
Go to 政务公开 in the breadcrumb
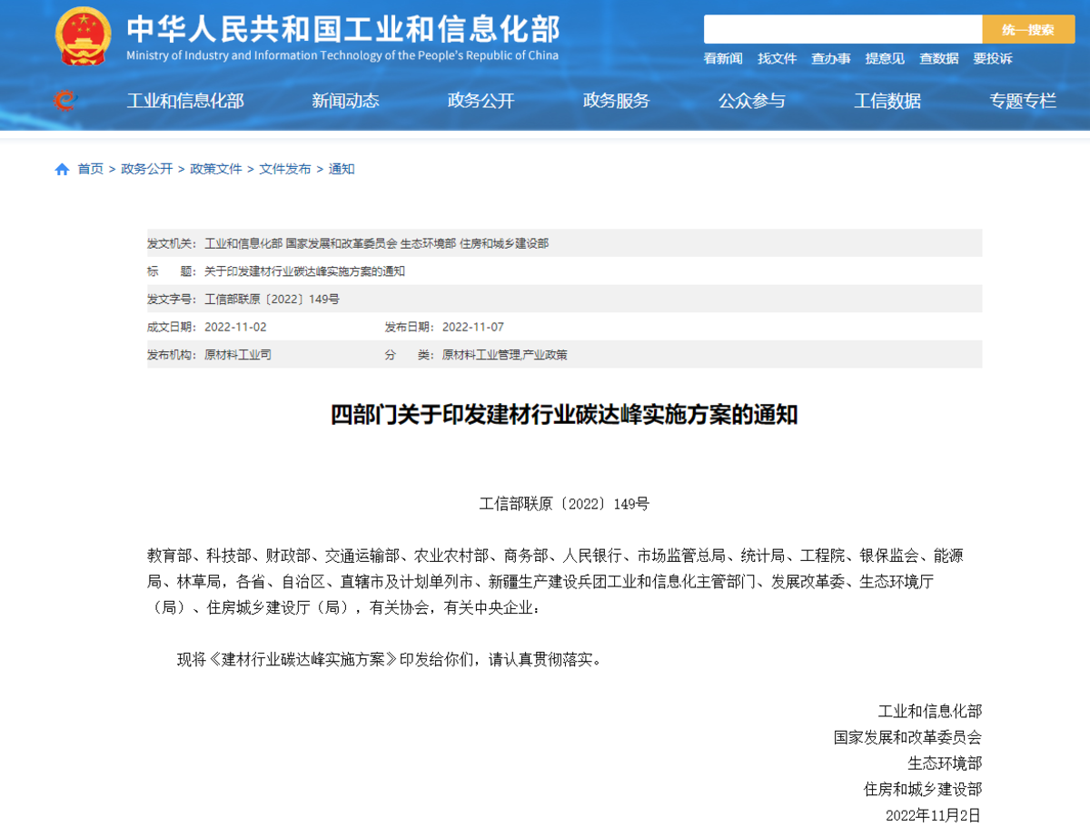click(x=147, y=169)
